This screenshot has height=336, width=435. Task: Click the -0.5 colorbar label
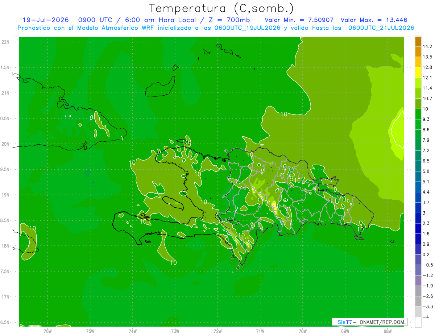click(428, 265)
